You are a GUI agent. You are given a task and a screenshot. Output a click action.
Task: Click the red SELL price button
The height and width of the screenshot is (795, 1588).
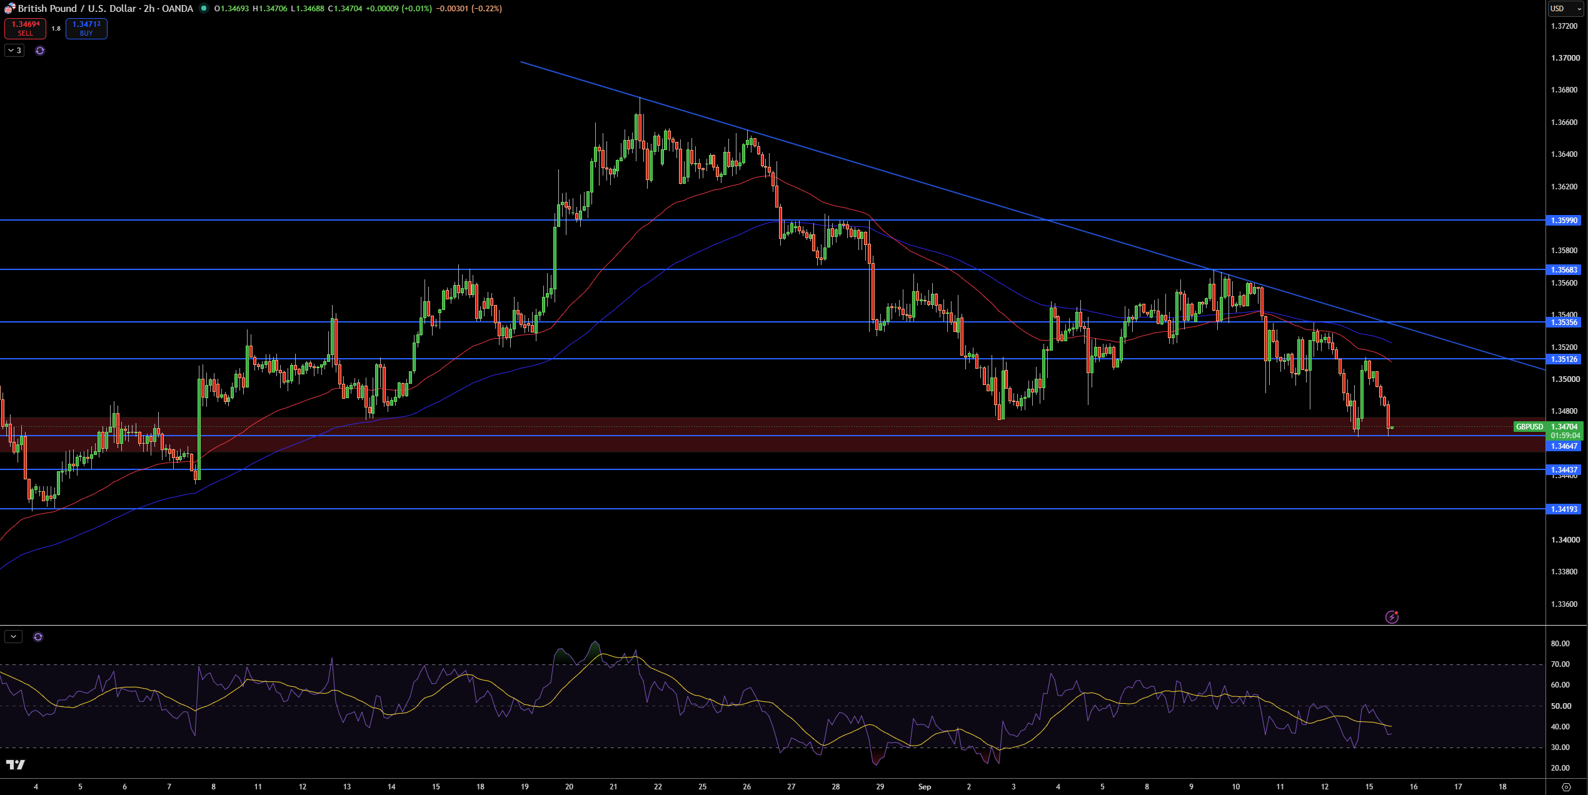click(x=25, y=29)
